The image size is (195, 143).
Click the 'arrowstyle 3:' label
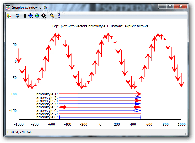point(47,101)
